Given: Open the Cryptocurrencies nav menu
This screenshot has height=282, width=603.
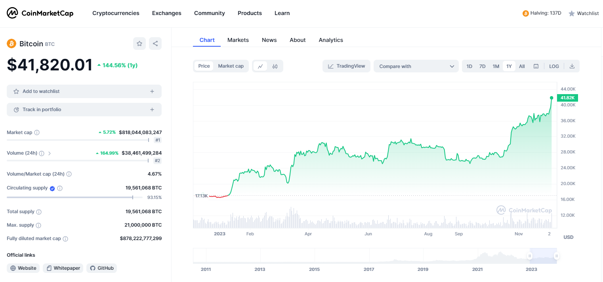Looking at the screenshot, I should pyautogui.click(x=116, y=13).
